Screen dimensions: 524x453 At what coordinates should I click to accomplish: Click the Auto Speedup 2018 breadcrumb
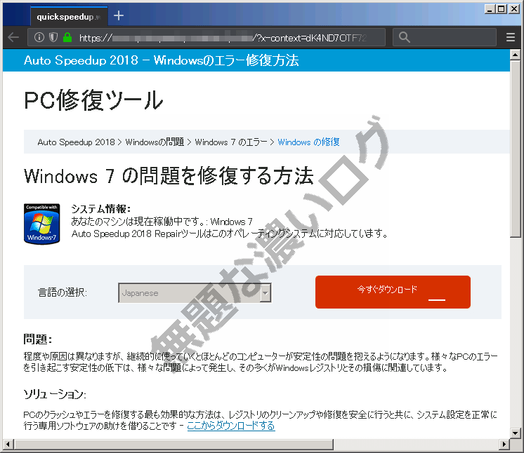(x=76, y=142)
